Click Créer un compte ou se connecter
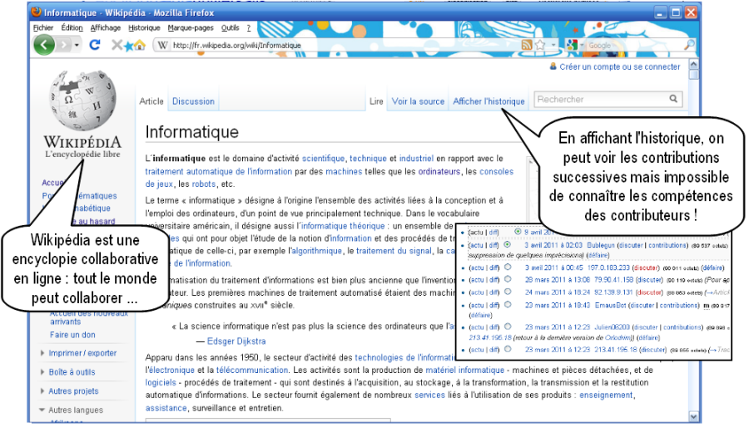Screen dimensions: 749x427 click(x=620, y=66)
